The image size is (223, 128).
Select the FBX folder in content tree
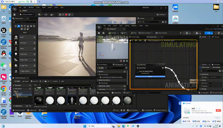pyautogui.click(x=20, y=95)
